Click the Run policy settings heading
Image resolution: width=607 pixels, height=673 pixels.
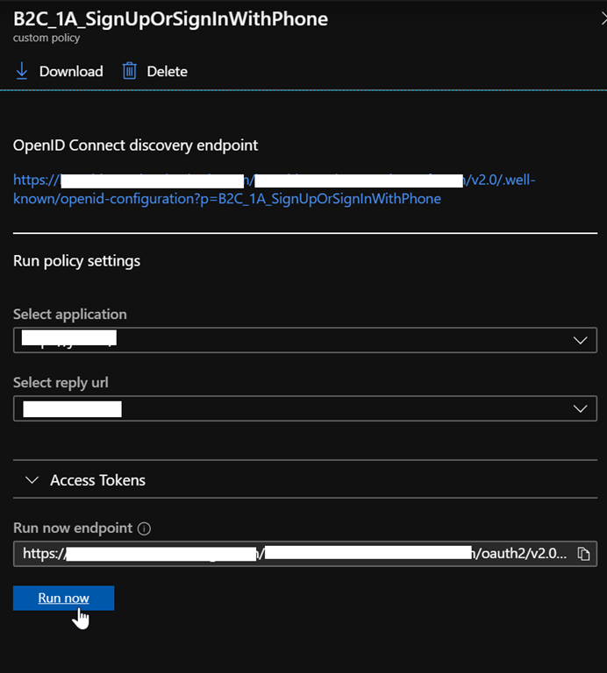76,260
